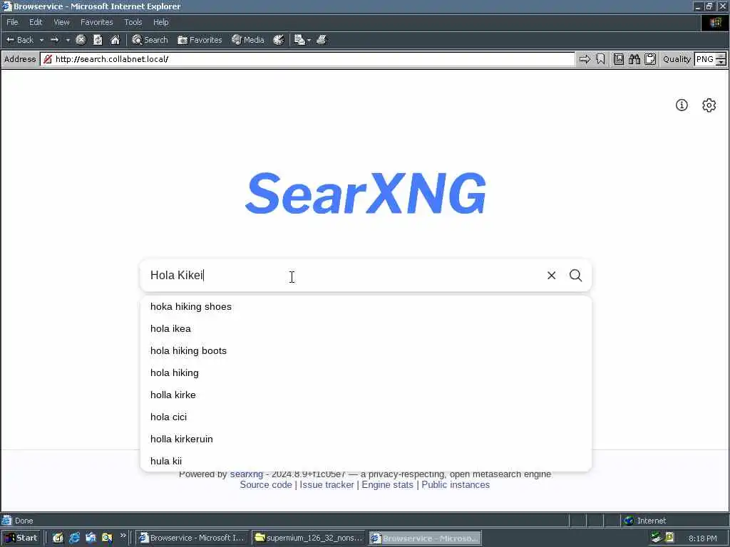The image size is (730, 547).
Task: Go to the Home page icon
Action: [115, 40]
